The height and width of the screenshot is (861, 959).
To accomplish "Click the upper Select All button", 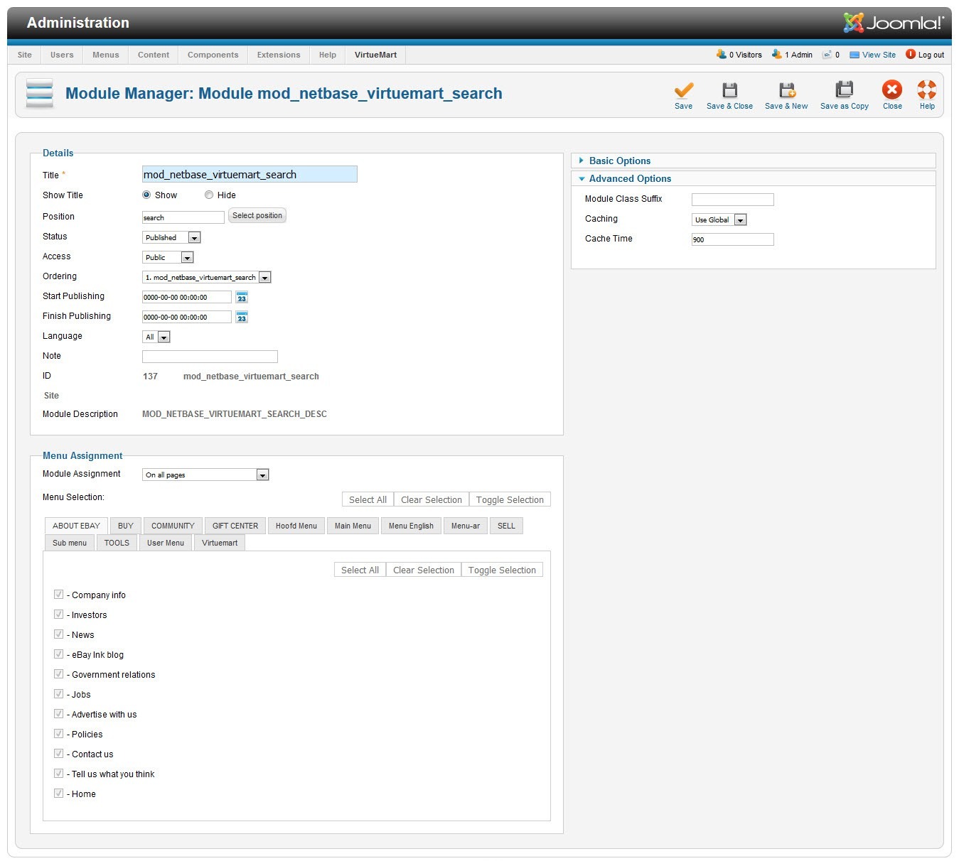I will click(368, 499).
